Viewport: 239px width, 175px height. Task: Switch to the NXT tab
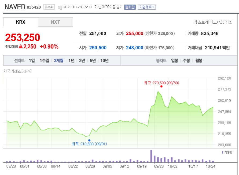(x=56, y=22)
